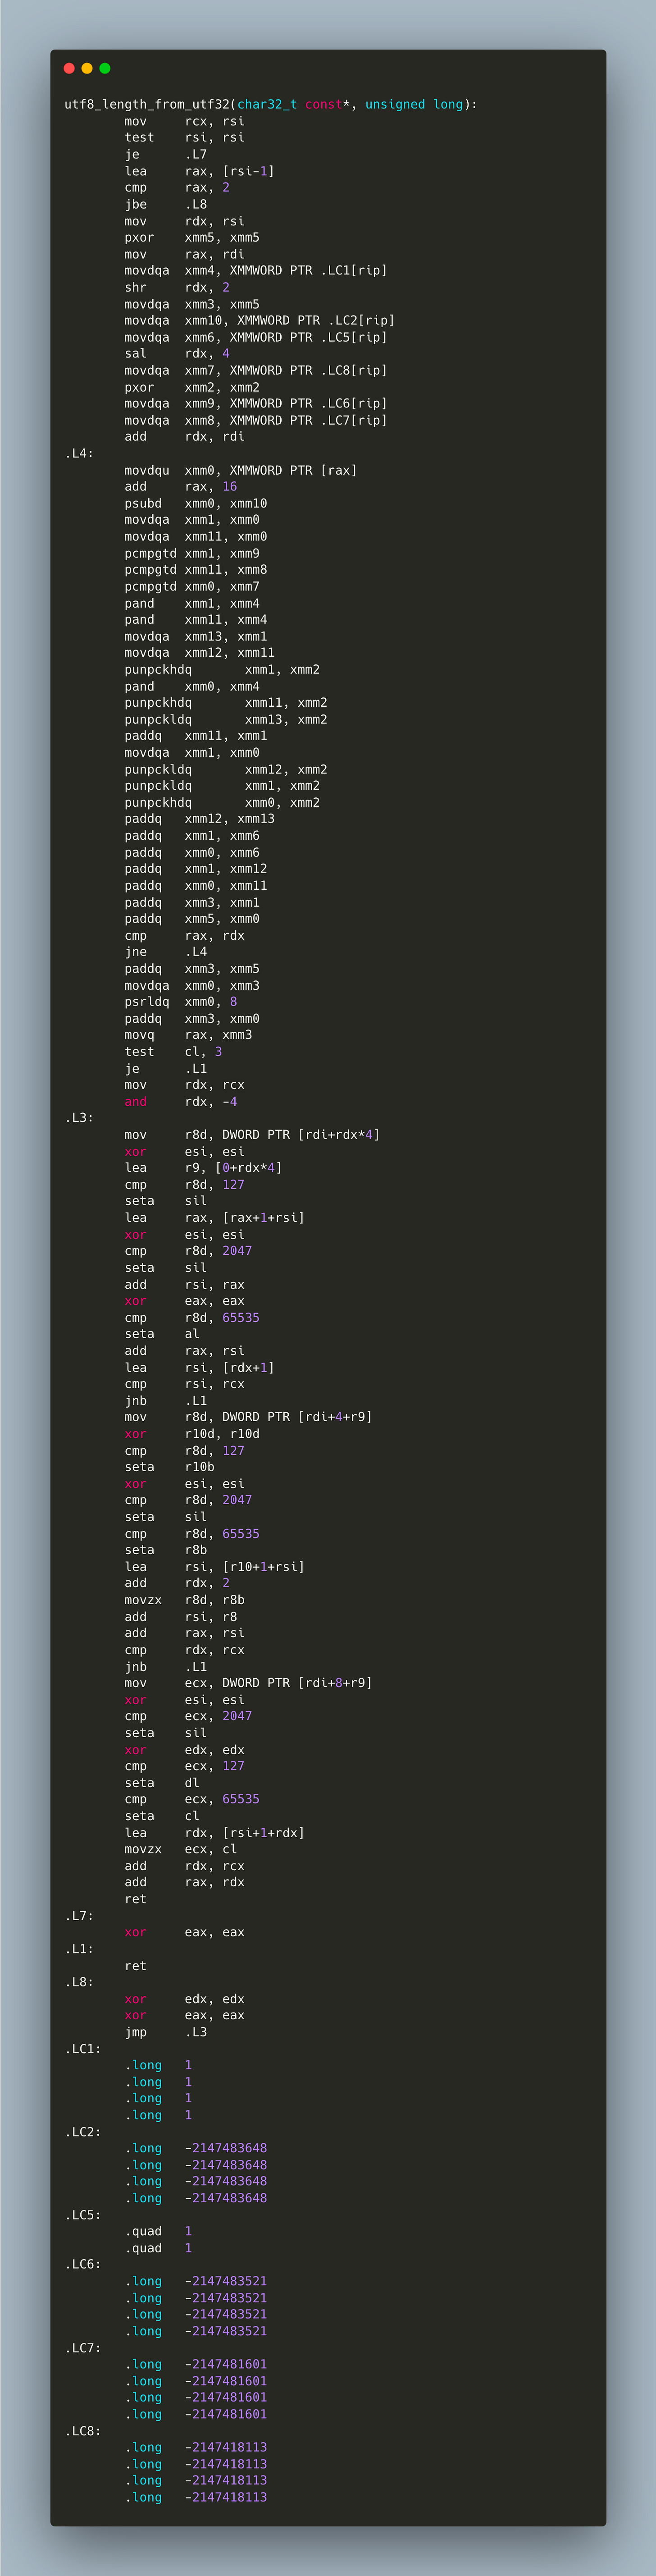The width and height of the screenshot is (656, 2576).
Task: Click the '.L1:' label
Action: click(79, 1949)
